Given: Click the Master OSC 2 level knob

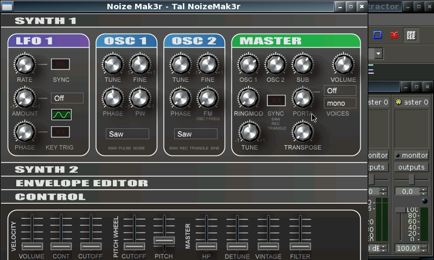Looking at the screenshot, I should point(276,64).
